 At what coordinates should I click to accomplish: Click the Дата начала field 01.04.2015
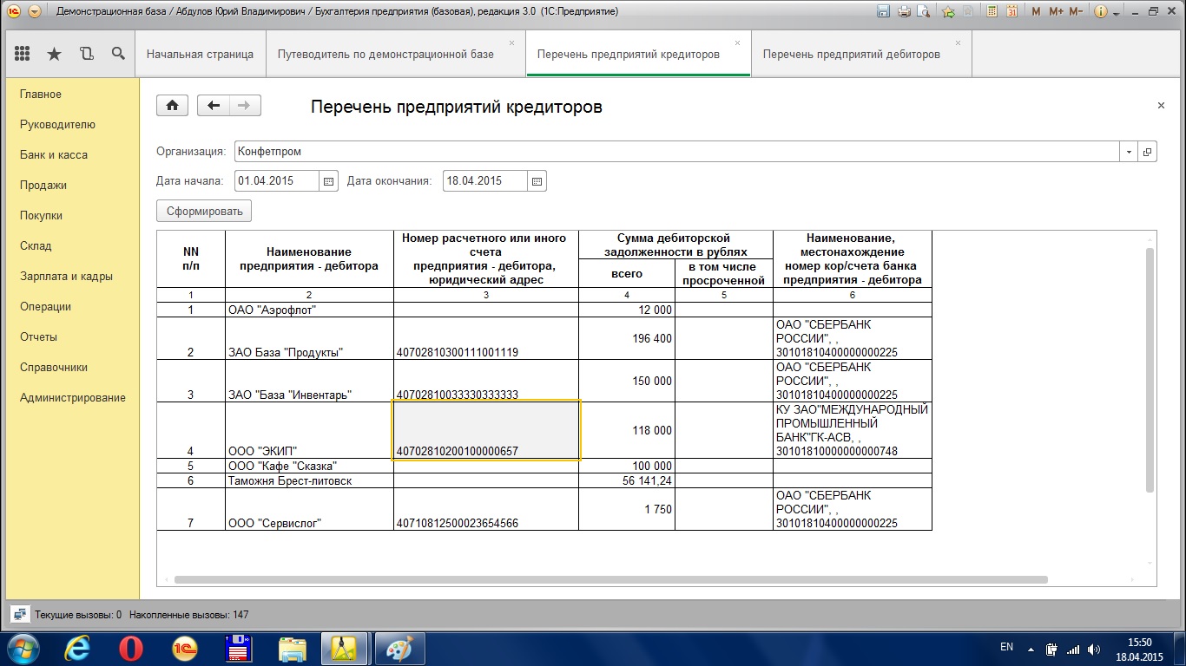coord(276,181)
